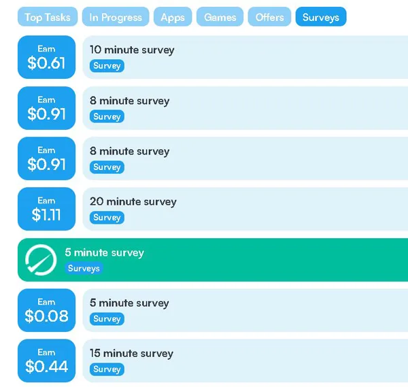Screen dimensions: 408x387
Task: Click the checkmark icon on completed survey
Action: pyautogui.click(x=40, y=260)
